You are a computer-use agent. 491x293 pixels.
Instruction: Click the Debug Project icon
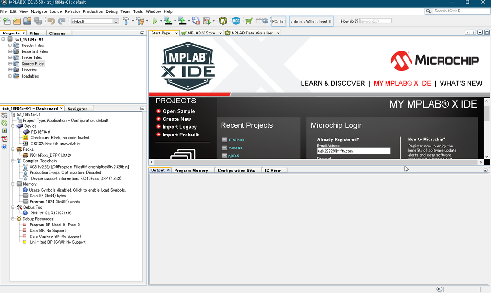tap(207, 21)
